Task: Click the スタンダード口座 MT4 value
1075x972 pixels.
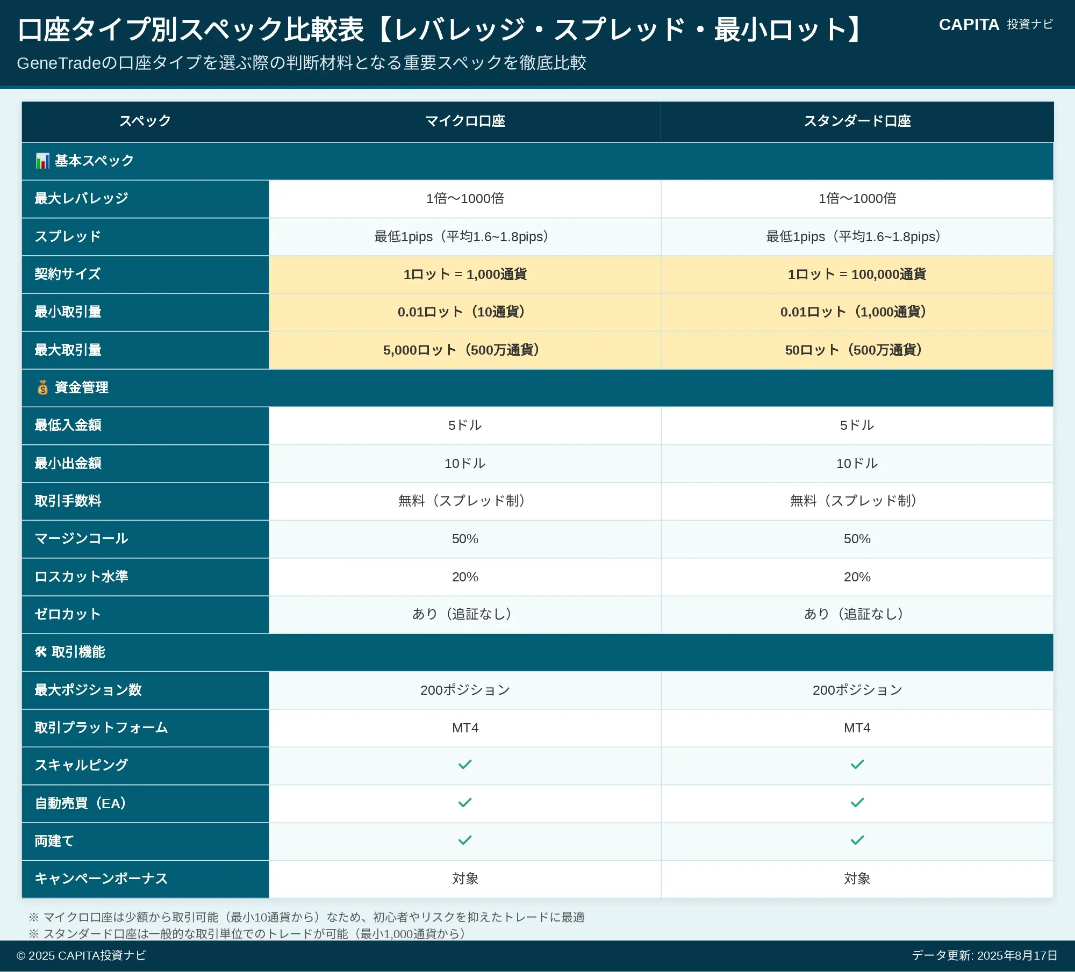Action: point(857,728)
